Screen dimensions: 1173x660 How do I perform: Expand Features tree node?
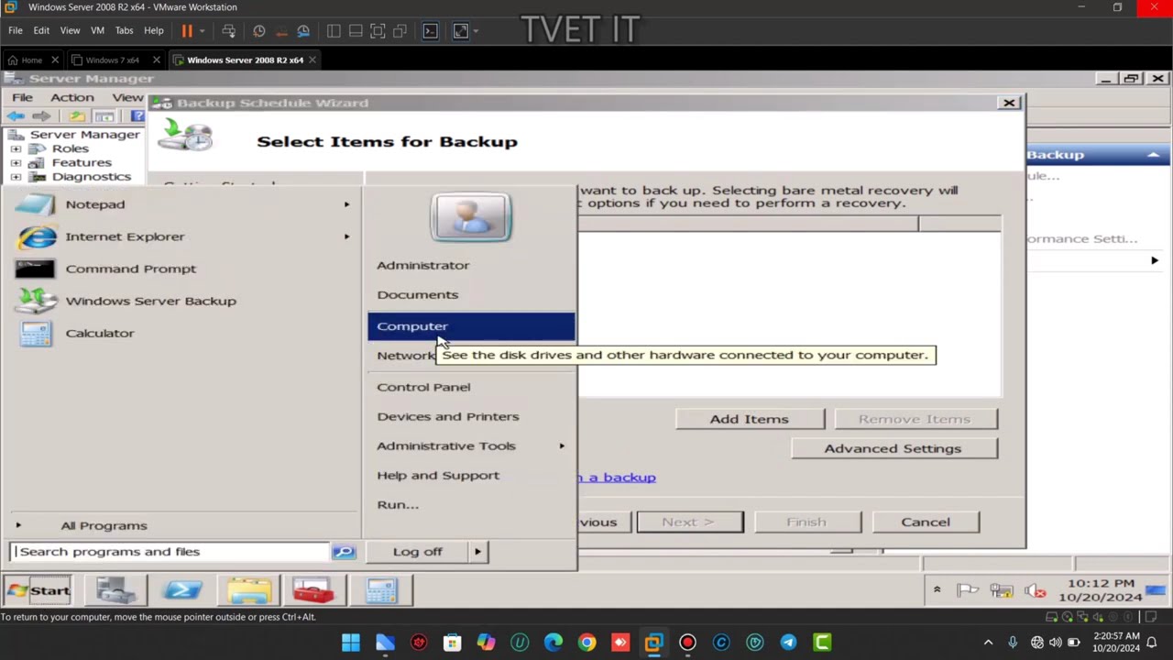click(x=16, y=163)
